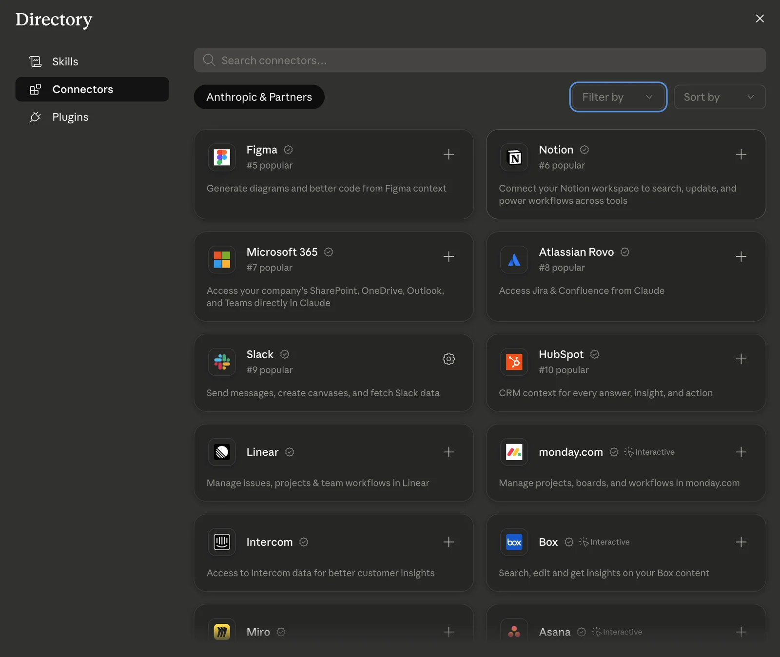780x657 pixels.
Task: Open the Figma connector title
Action: coord(262,150)
